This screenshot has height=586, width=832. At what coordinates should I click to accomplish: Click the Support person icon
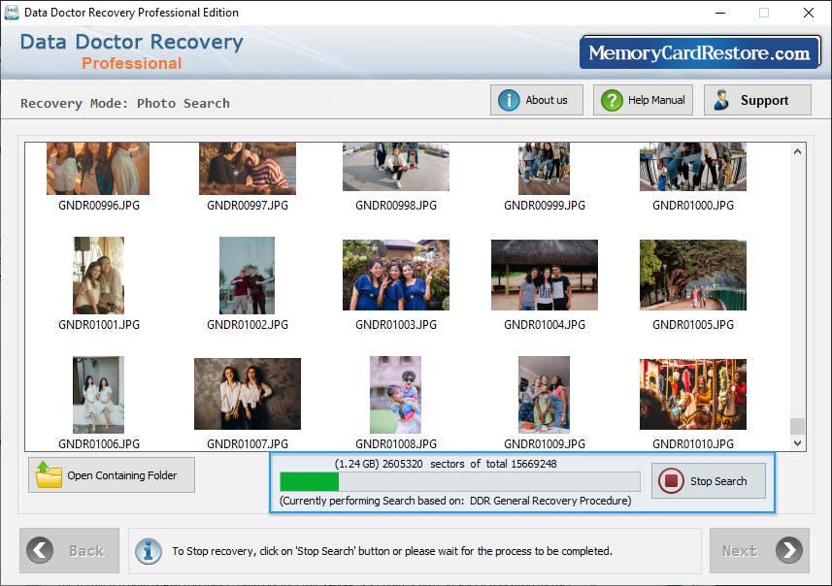click(x=721, y=100)
